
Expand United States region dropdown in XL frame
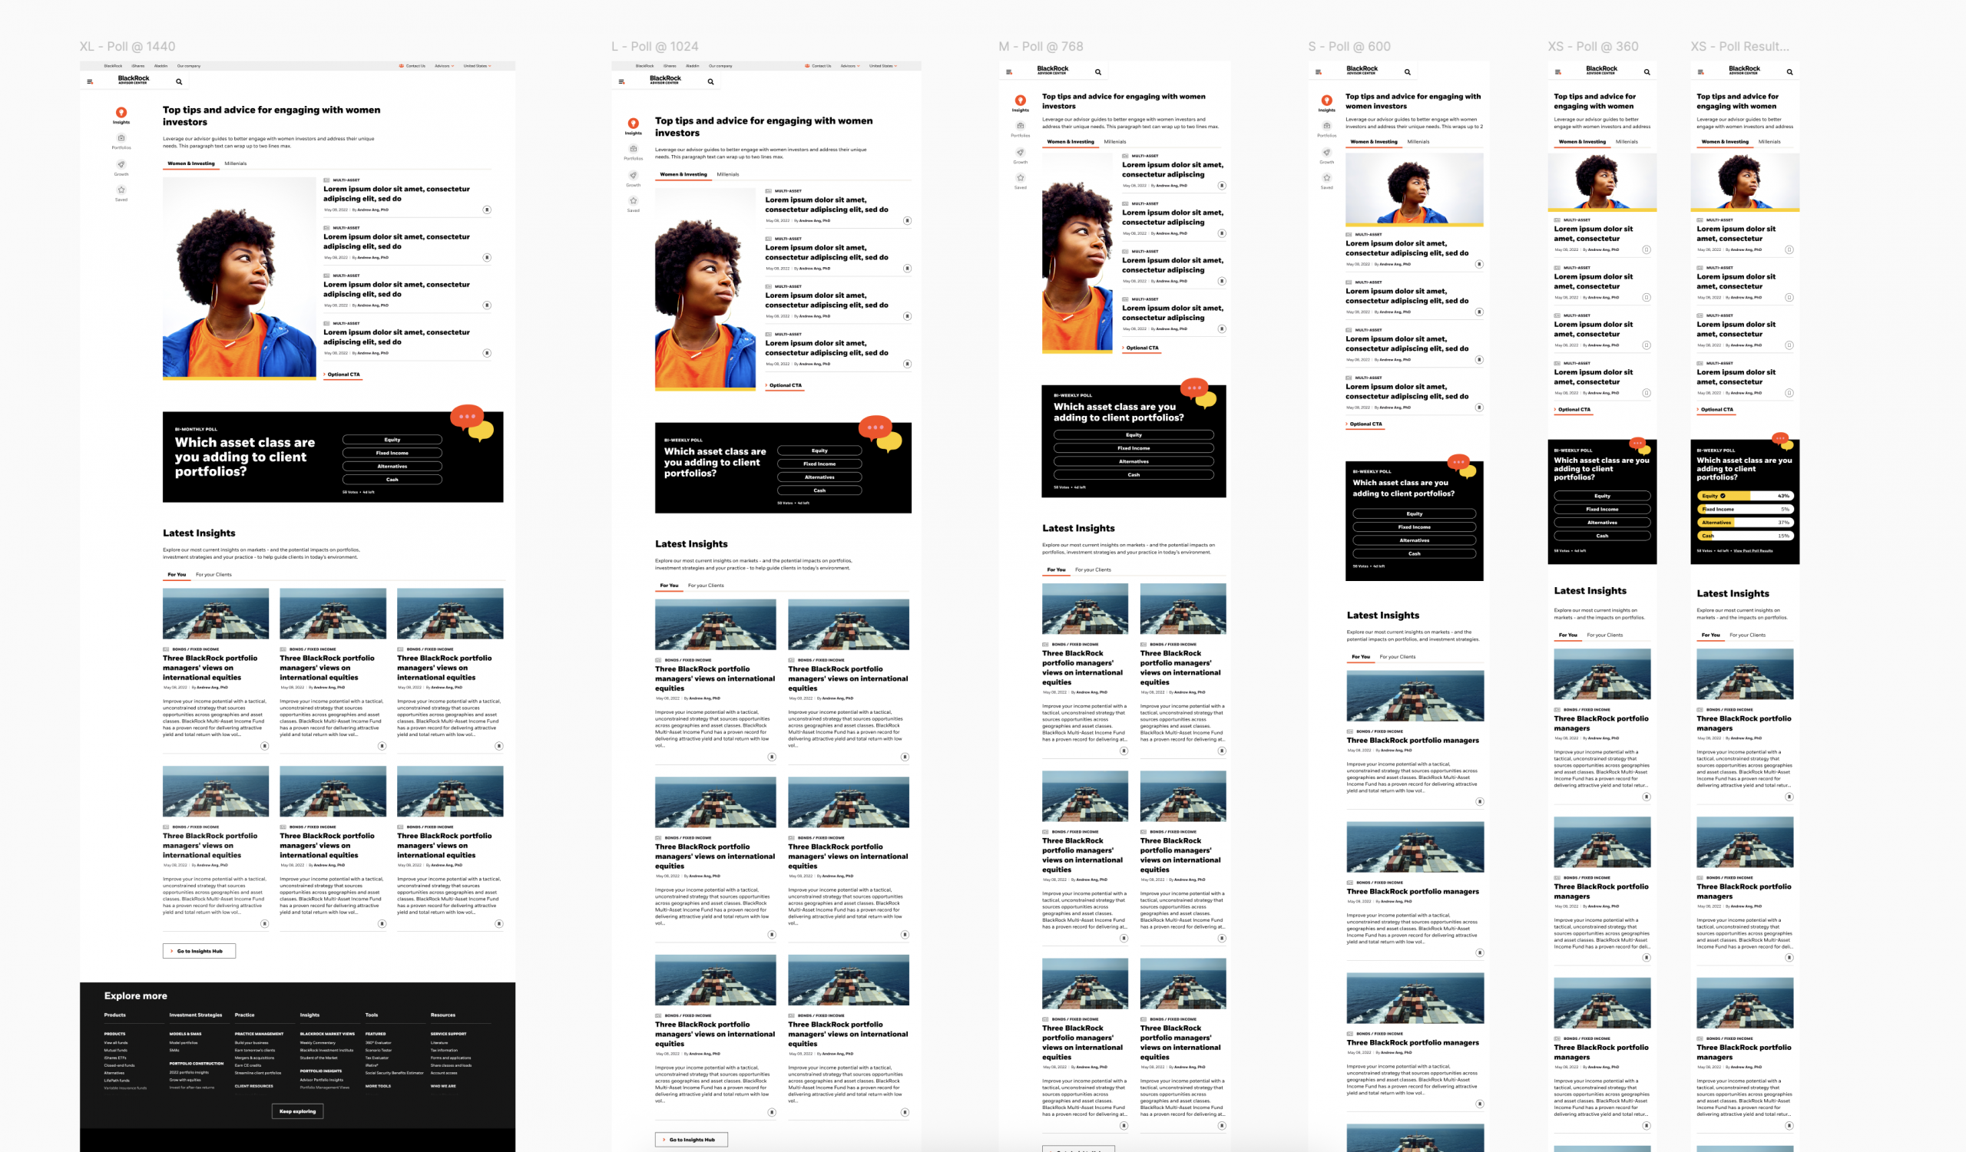pos(477,66)
